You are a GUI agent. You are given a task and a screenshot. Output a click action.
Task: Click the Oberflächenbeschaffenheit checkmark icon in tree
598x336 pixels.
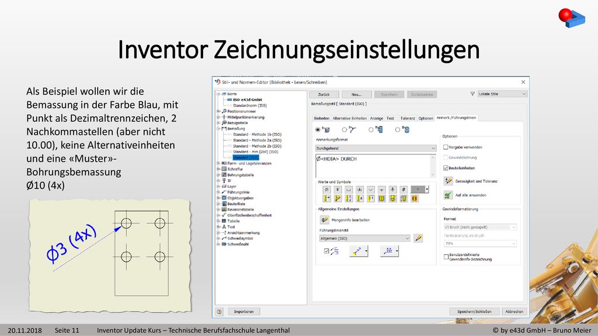tap(224, 215)
